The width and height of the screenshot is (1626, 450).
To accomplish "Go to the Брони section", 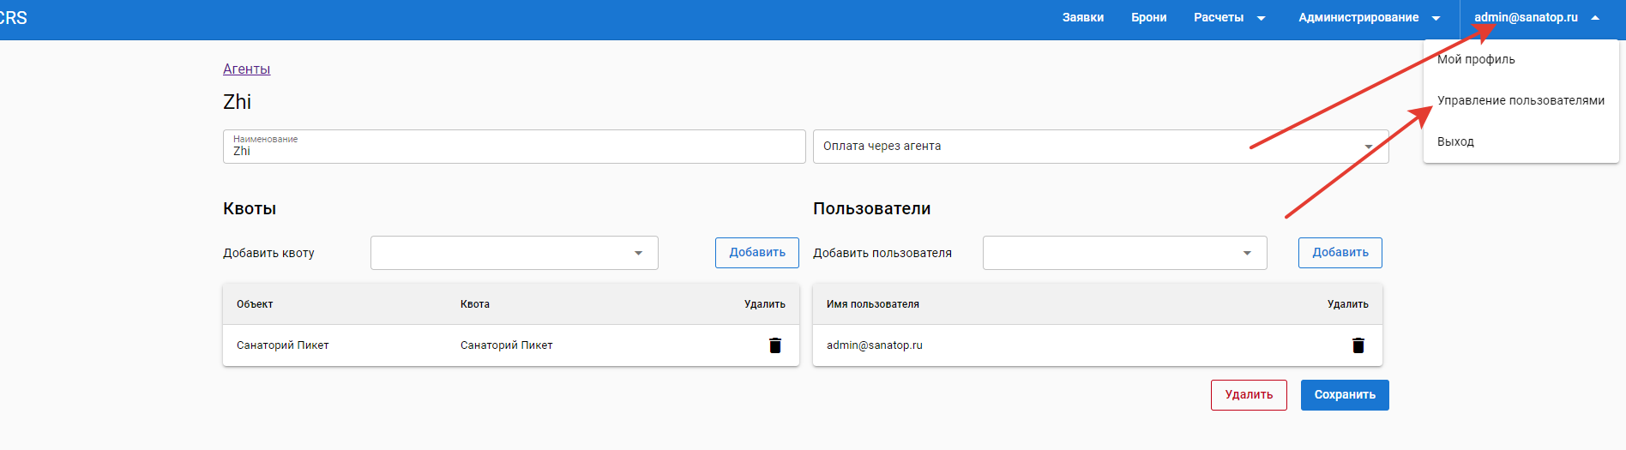I will pos(1148,18).
